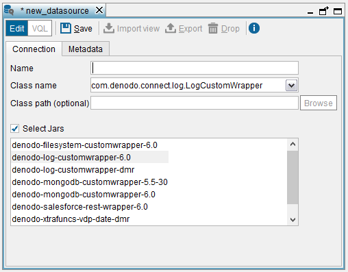Image resolution: width=348 pixels, height=272 pixels.
Task: Click the Browse button
Action: 319,103
